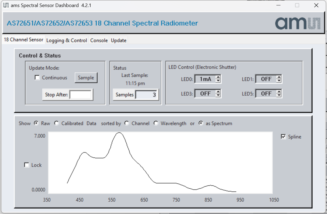This screenshot has height=214, width=327.
Task: Click the 'LED Control (Electronic Shutter)' label
Action: coord(202,67)
